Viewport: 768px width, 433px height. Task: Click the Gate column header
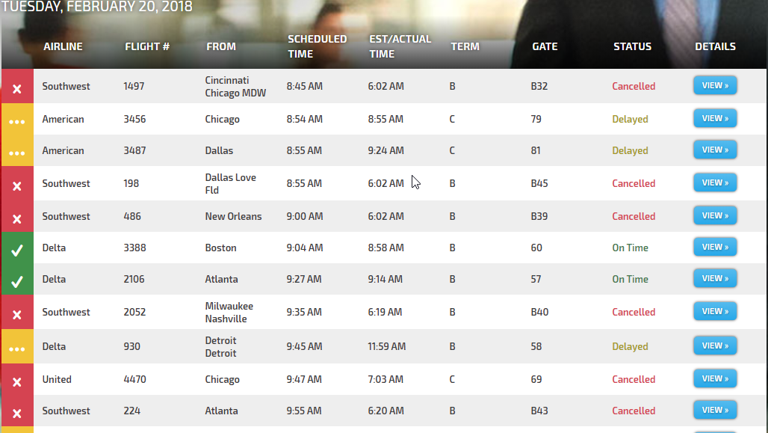[x=545, y=46]
